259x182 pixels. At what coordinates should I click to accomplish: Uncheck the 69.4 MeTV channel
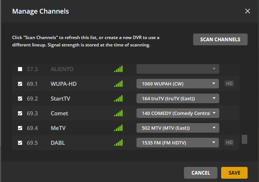click(x=20, y=128)
